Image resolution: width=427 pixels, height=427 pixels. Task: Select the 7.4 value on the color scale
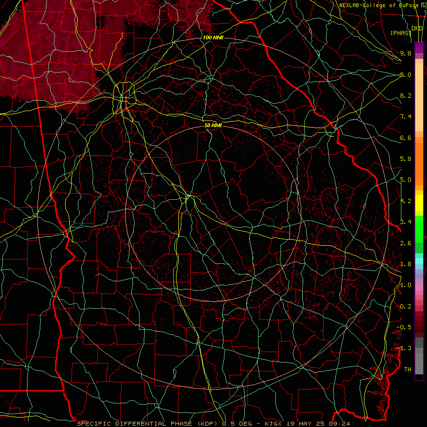coord(406,117)
